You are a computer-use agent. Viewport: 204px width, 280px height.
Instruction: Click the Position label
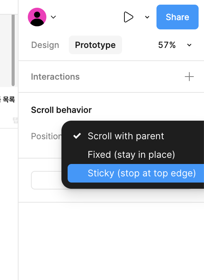click(x=46, y=136)
